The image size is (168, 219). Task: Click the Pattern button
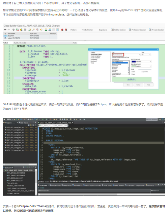click(x=74, y=30)
